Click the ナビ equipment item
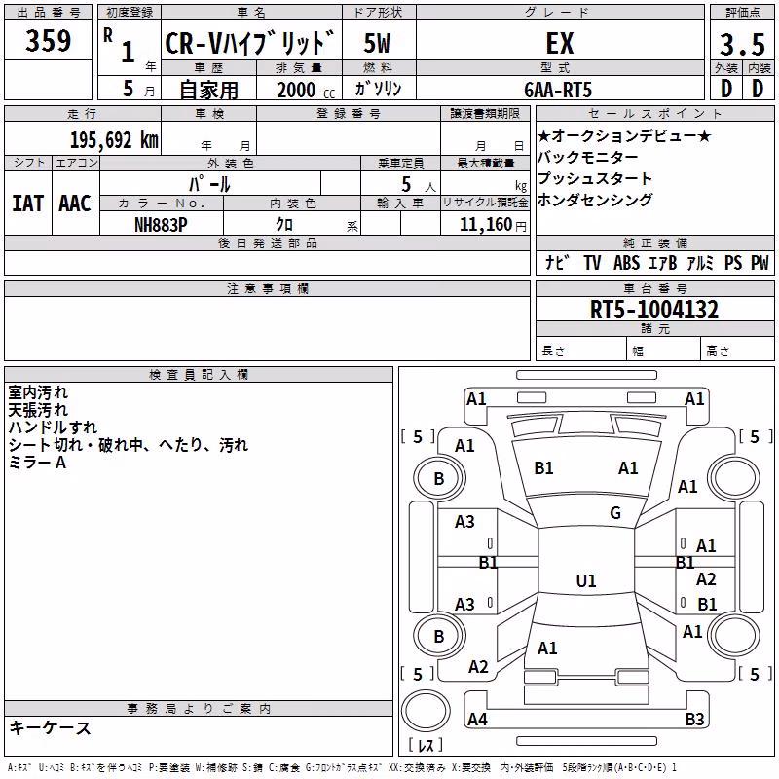Screen dimensions: 779x779 click(x=557, y=262)
